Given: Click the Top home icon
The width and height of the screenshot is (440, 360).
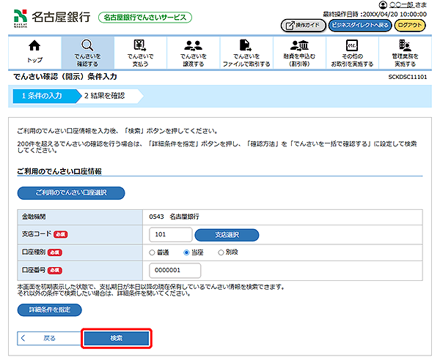Looking at the screenshot, I should click(35, 47).
